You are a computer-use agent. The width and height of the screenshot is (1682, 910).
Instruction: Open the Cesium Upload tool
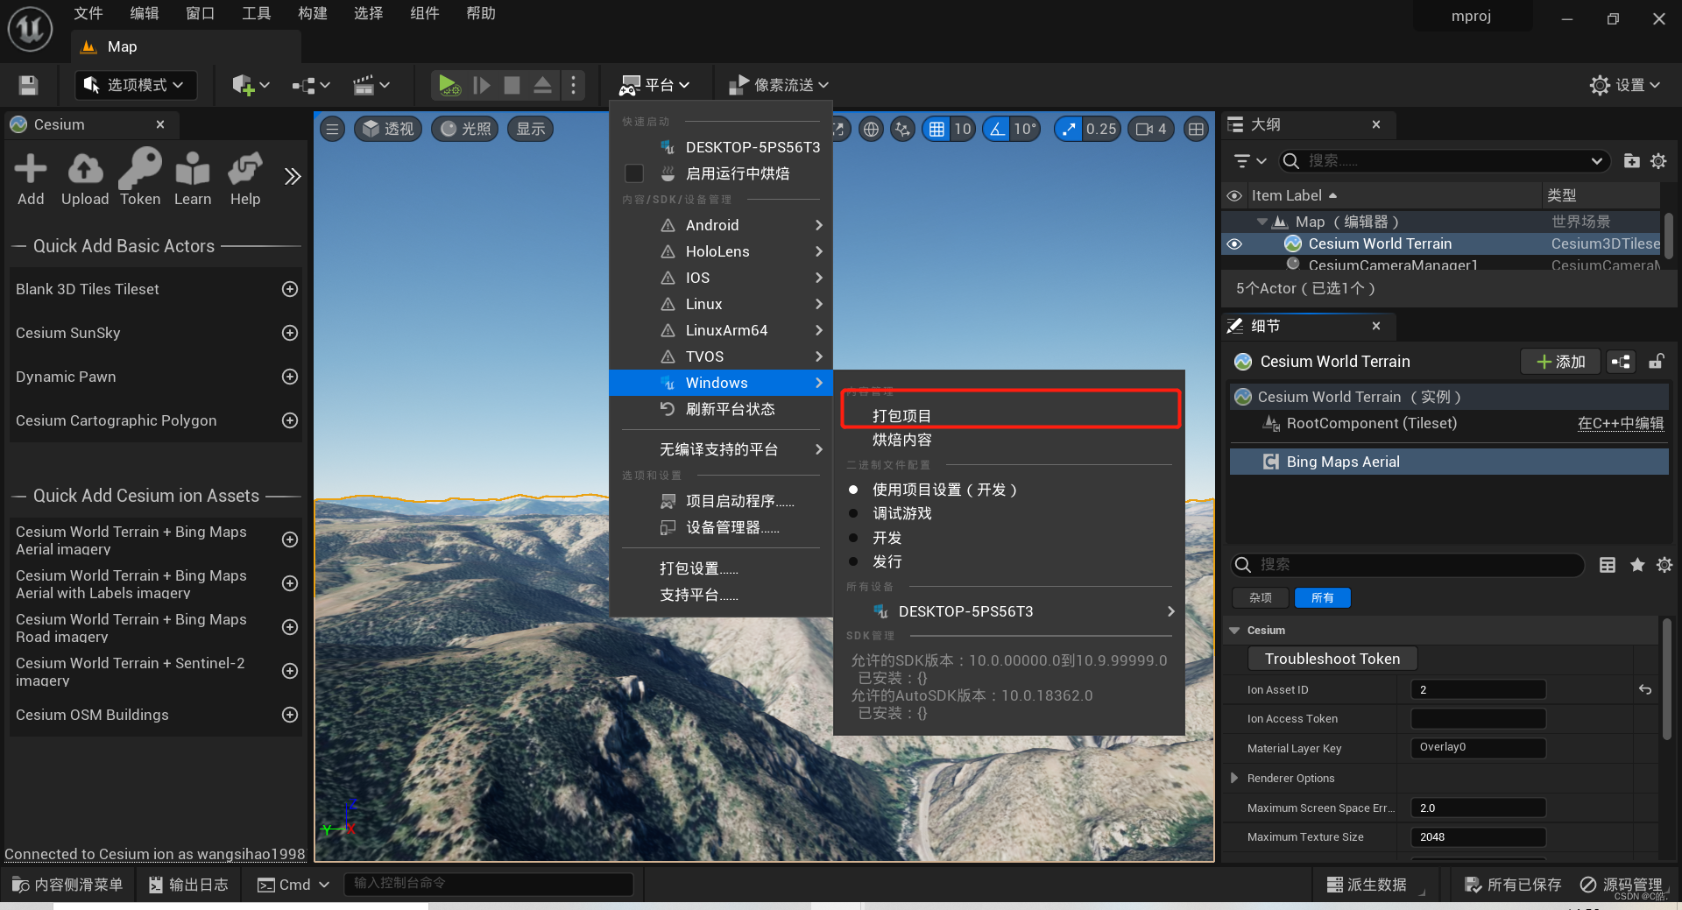click(x=85, y=180)
